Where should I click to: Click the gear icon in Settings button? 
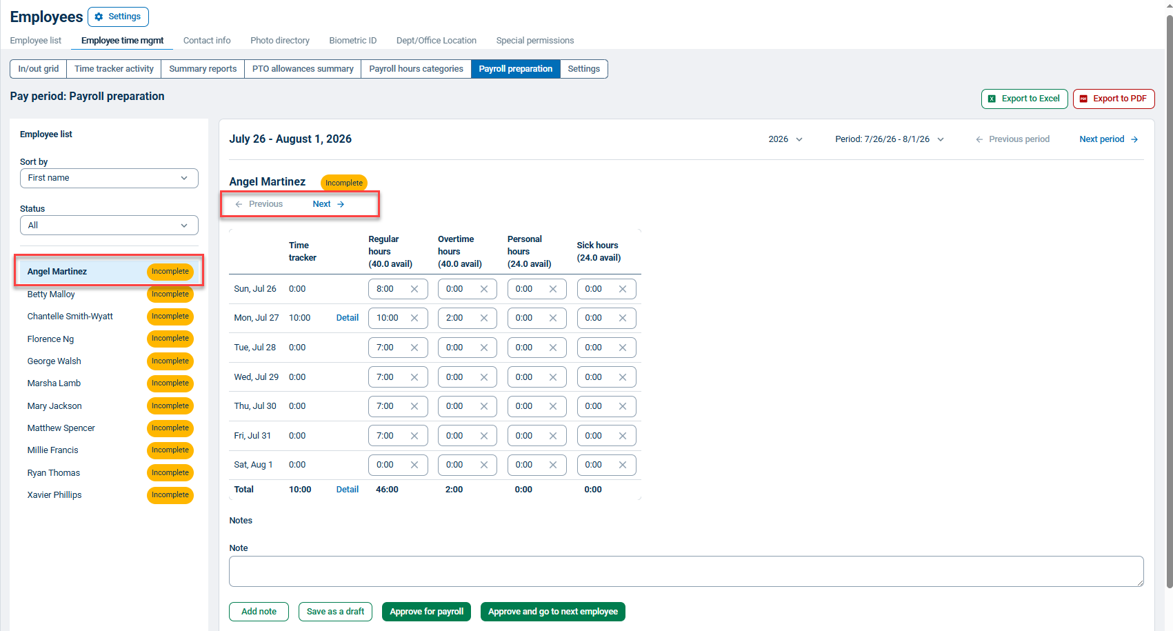[99, 17]
